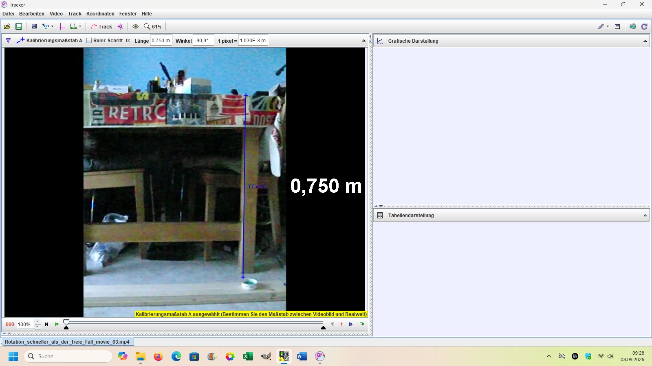The width and height of the screenshot is (652, 366).
Task: Open the memory monitor icon
Action: pos(633,26)
